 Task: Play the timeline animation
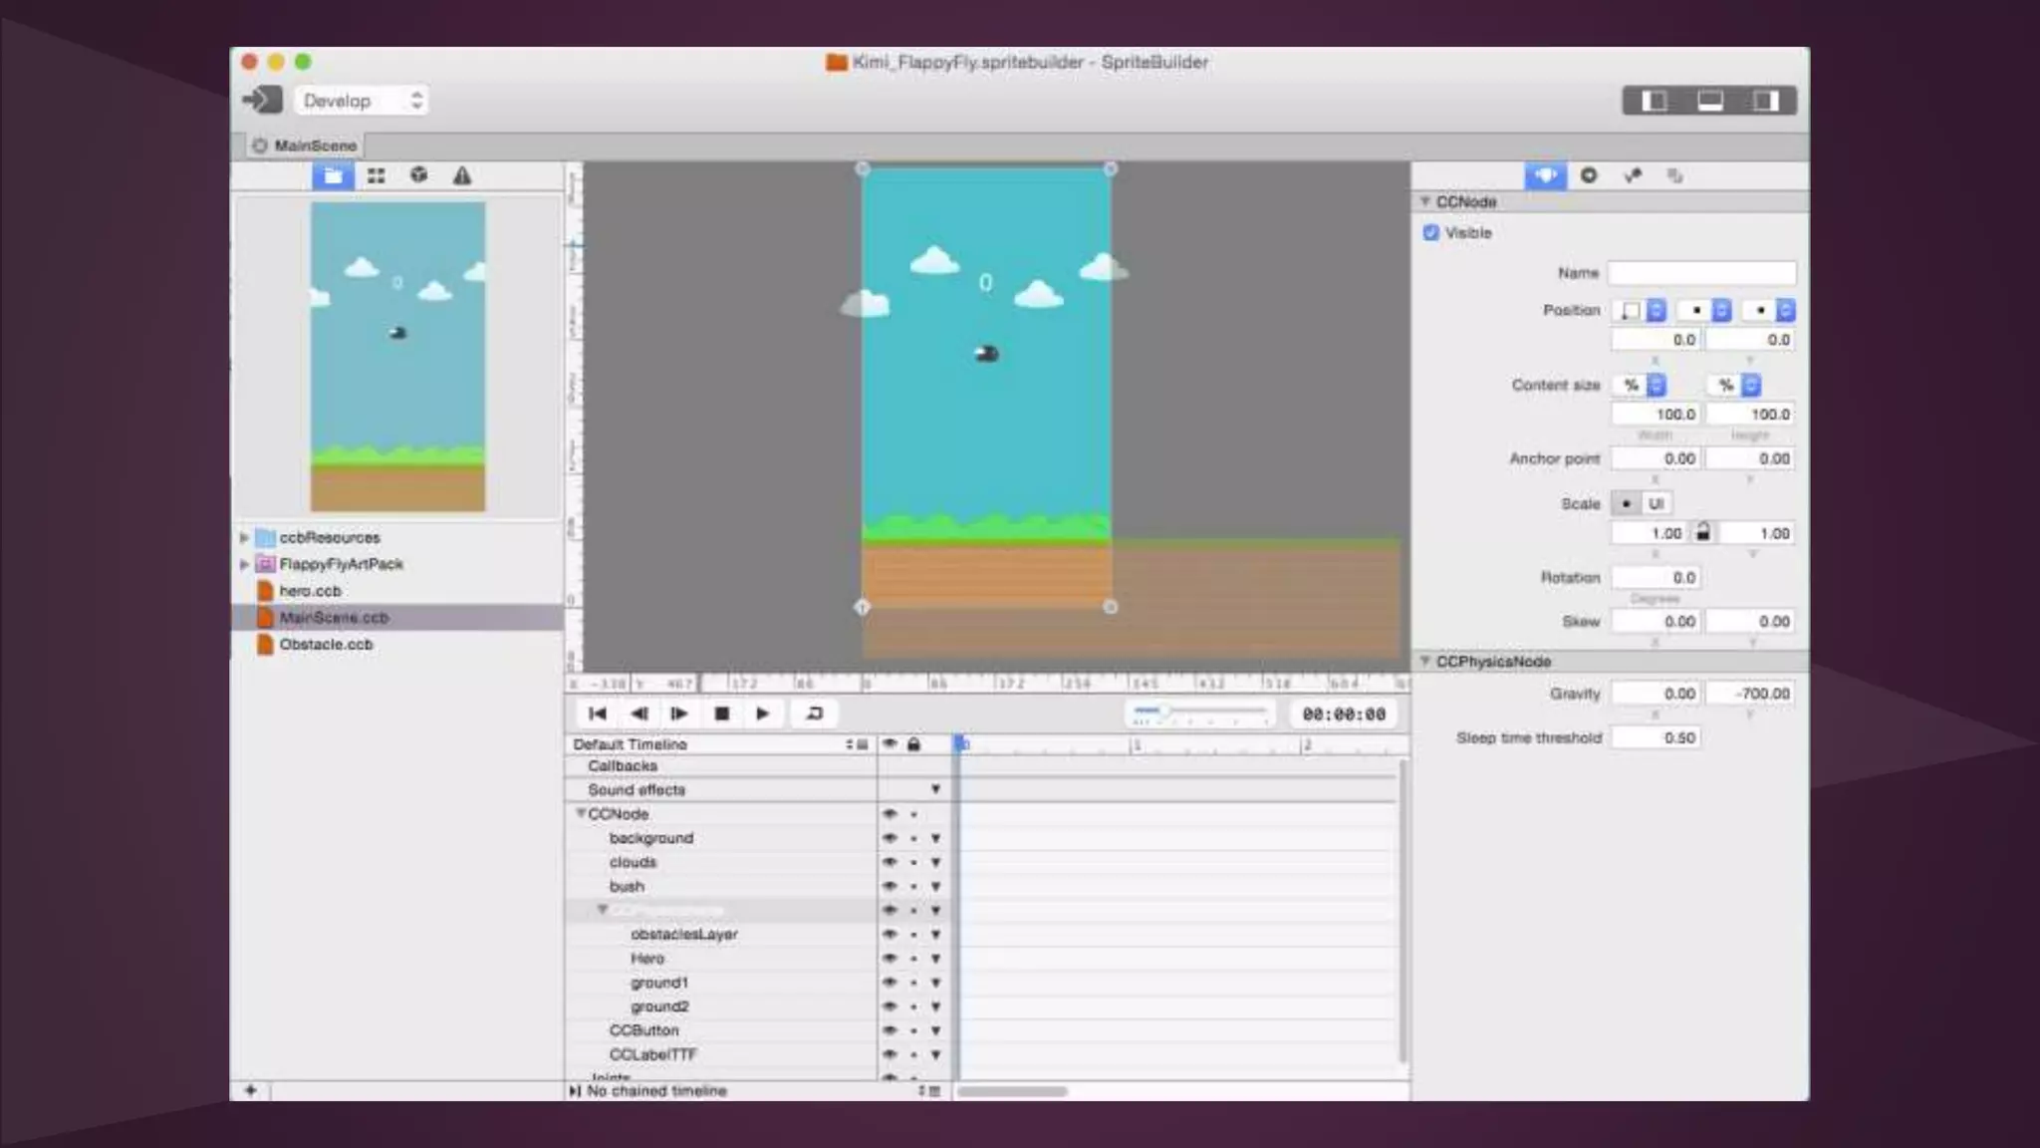pos(762,714)
